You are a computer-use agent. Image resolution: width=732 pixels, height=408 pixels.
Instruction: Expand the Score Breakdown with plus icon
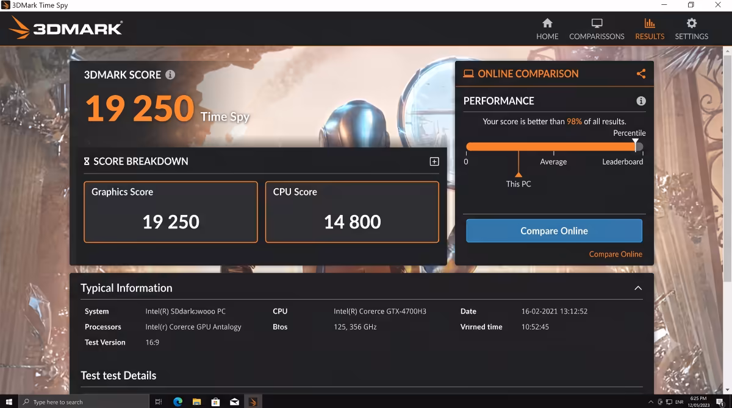pos(434,161)
